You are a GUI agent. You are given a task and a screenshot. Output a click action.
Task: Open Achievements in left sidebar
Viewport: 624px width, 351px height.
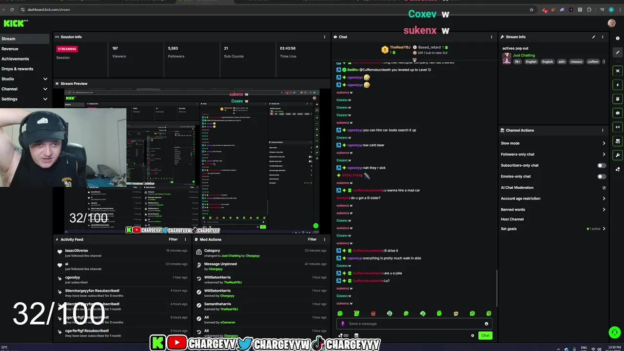coord(15,59)
